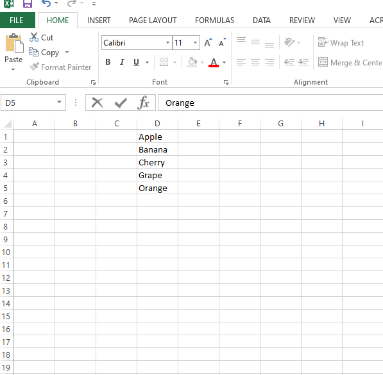Click the Fill Color paint bucket
383x375 pixels.
click(x=192, y=62)
